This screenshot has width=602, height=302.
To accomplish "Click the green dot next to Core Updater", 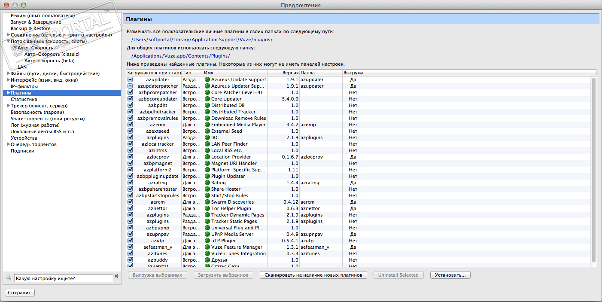I will pos(207,99).
